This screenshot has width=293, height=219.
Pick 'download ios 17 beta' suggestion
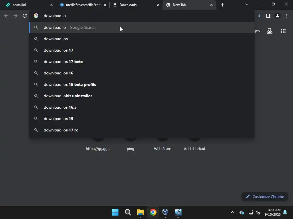coord(142,62)
